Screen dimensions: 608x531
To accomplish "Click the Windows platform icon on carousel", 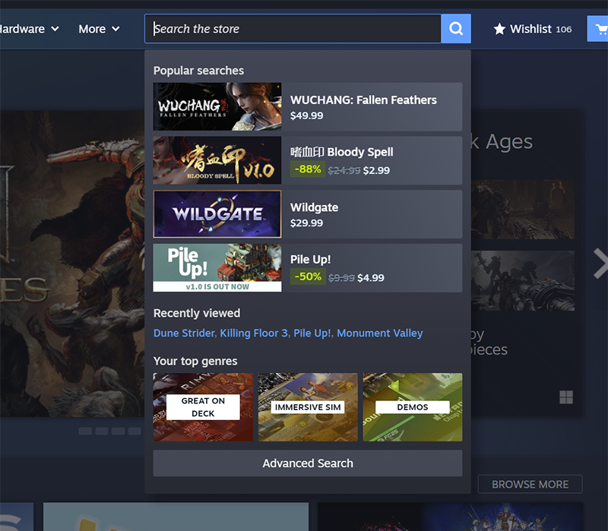I will pyautogui.click(x=566, y=397).
